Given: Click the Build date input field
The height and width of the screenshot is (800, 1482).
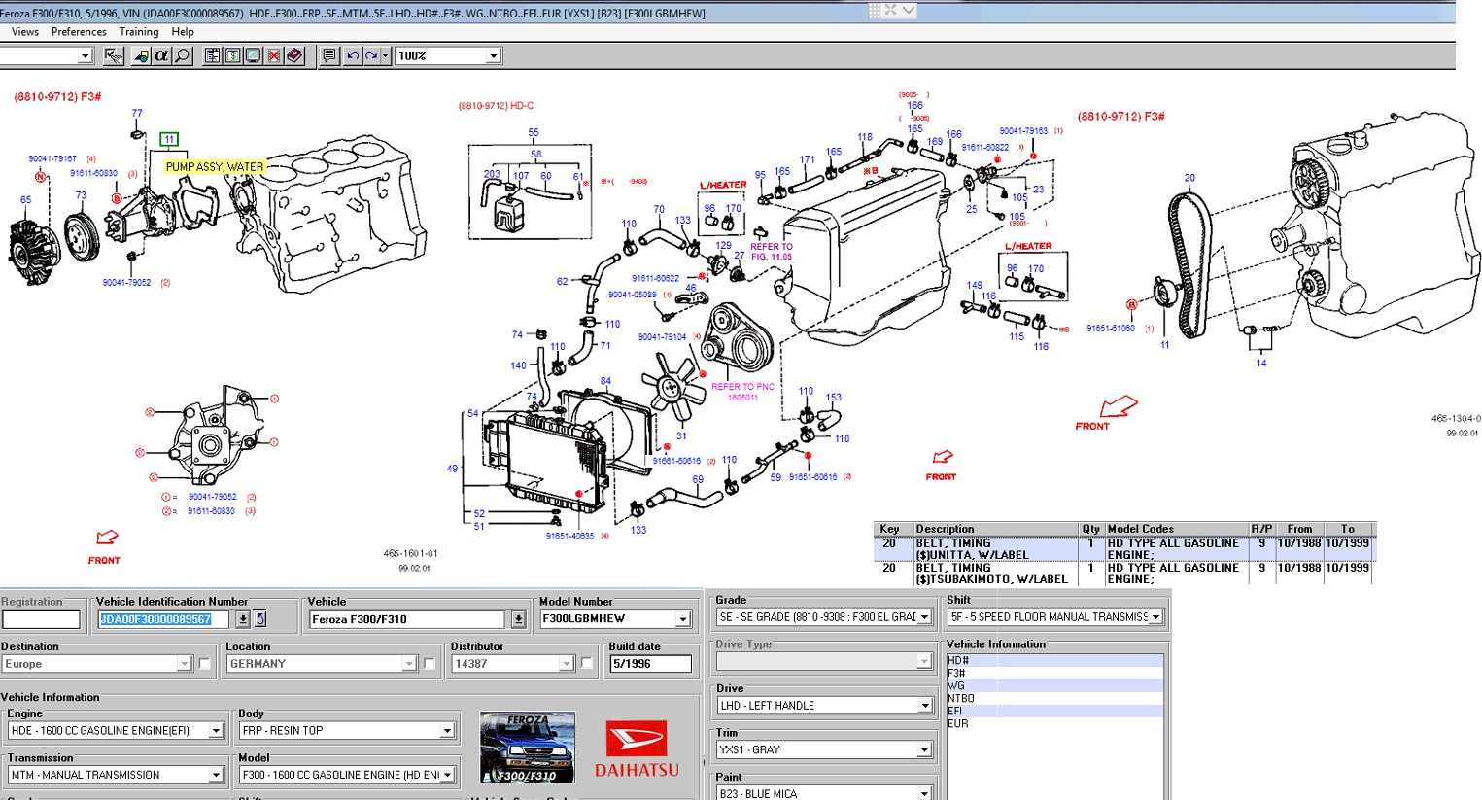Looking at the screenshot, I should 649,664.
